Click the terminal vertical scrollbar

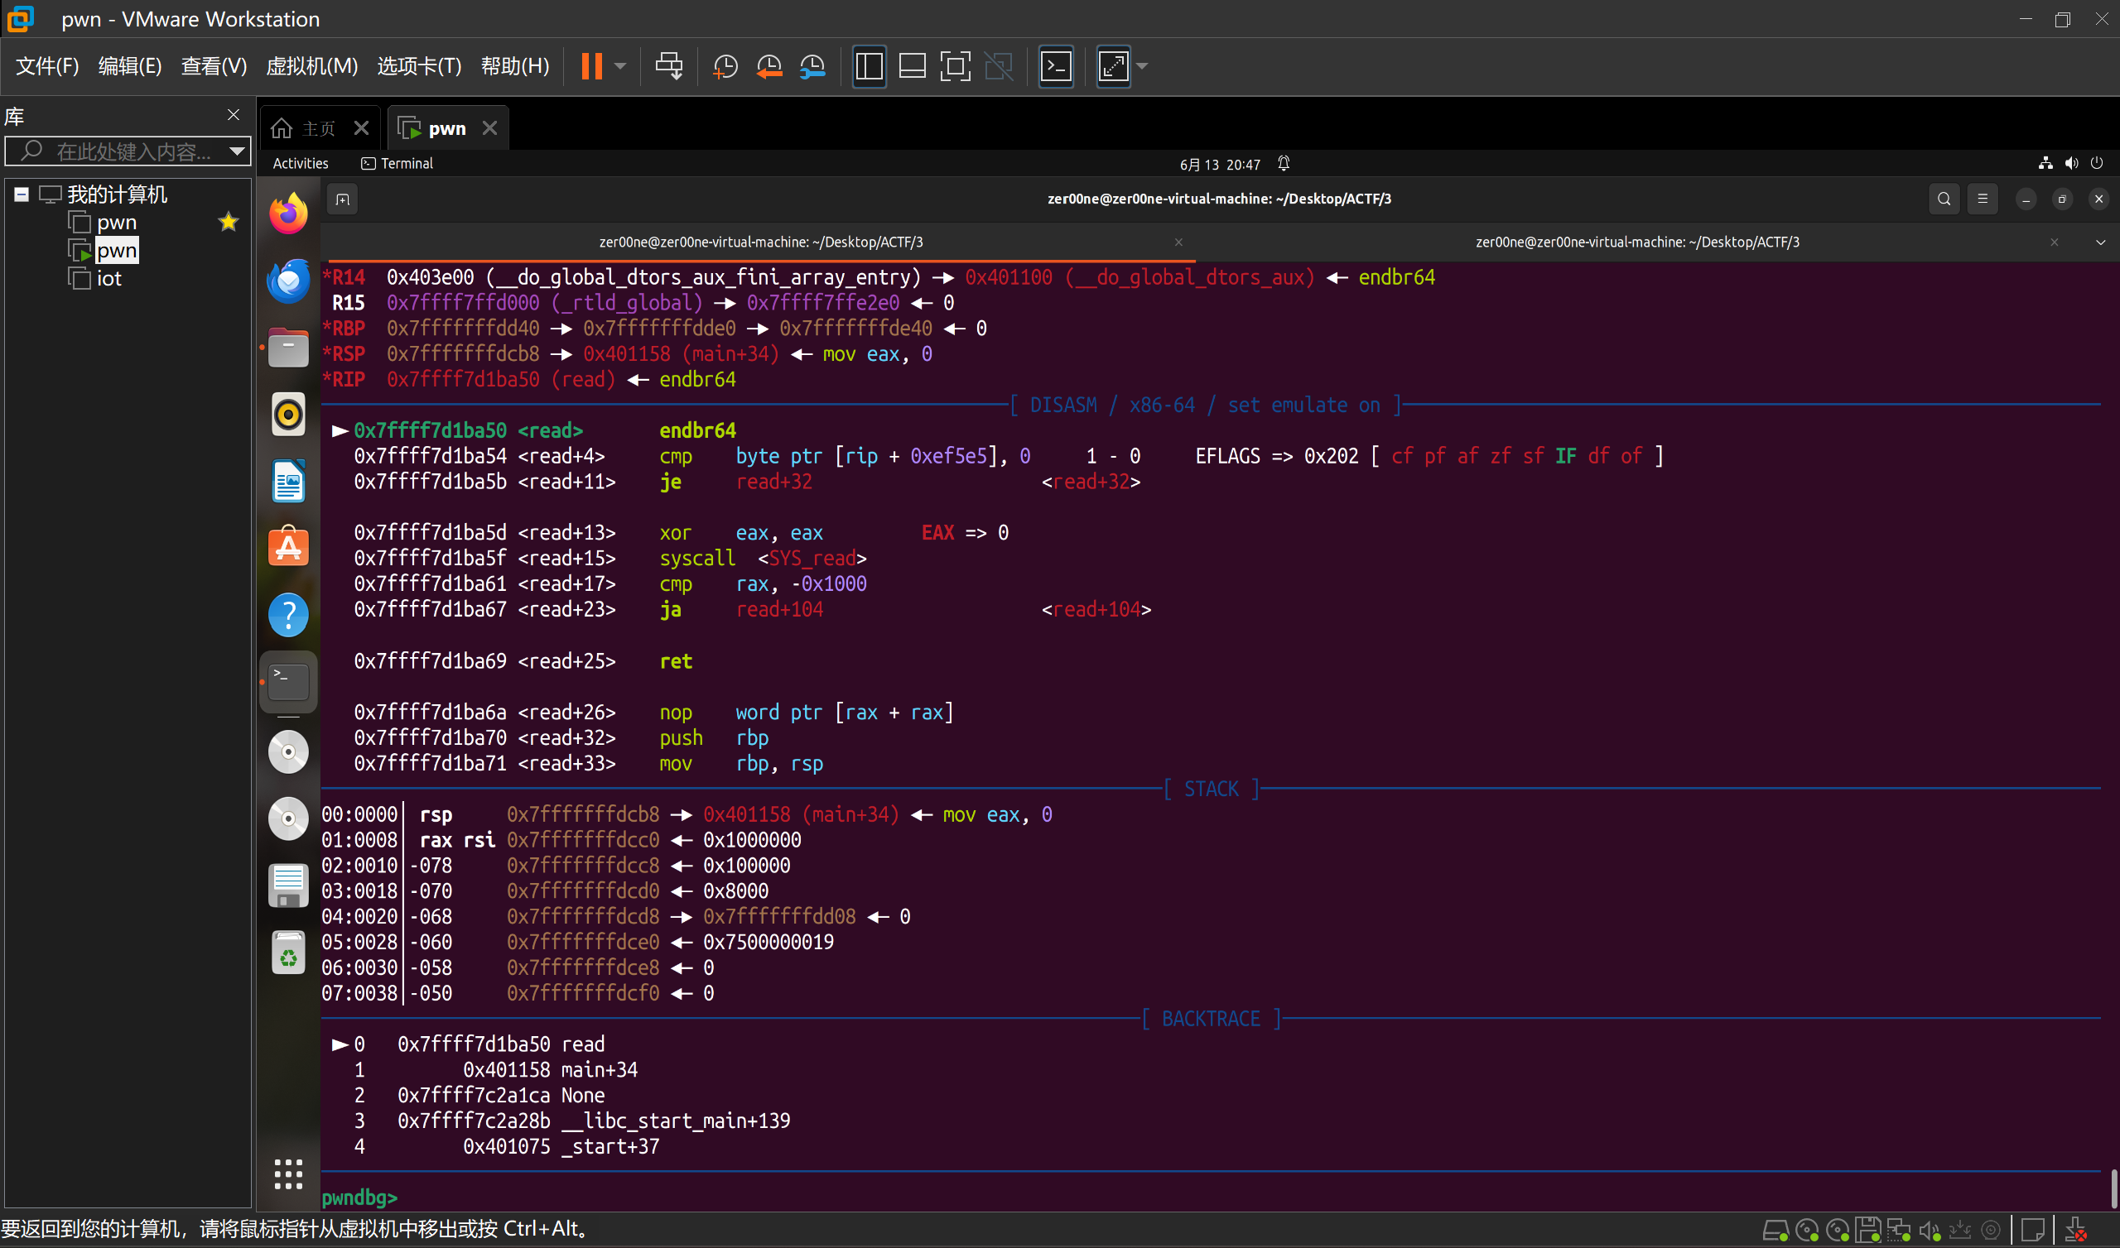[2114, 1188]
